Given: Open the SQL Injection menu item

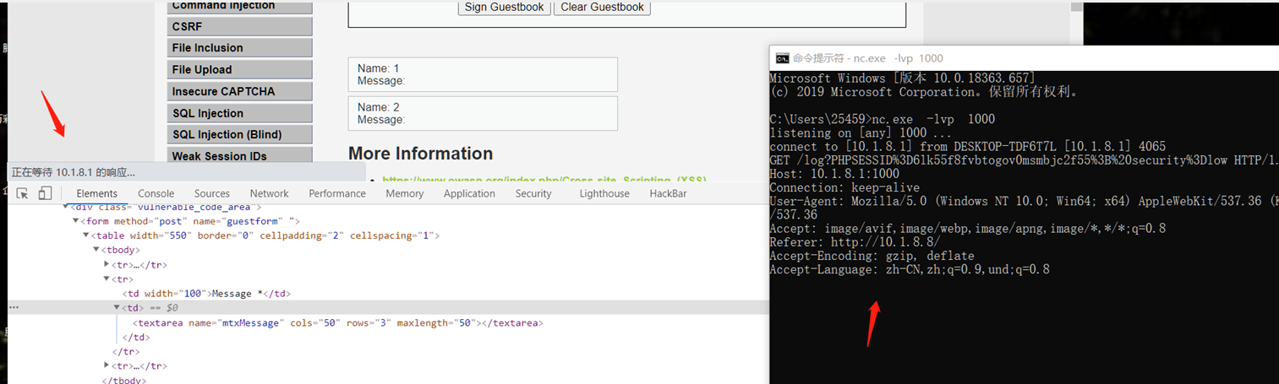Looking at the screenshot, I should point(240,113).
